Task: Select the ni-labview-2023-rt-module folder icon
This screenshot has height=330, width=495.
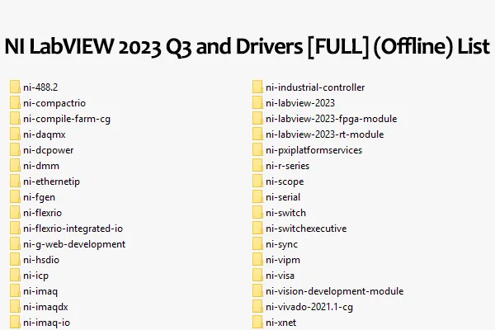Action: pyautogui.click(x=257, y=134)
